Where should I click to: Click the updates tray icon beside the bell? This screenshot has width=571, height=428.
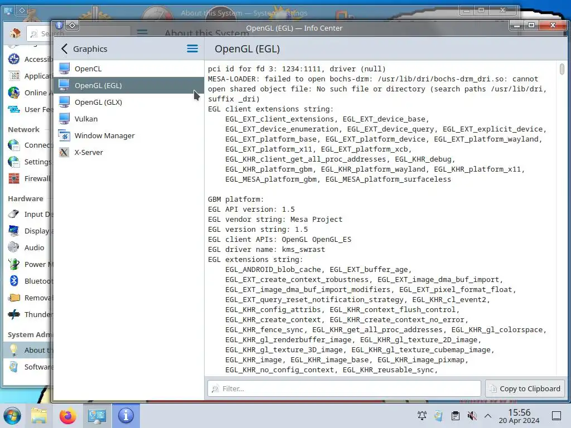[438, 416]
